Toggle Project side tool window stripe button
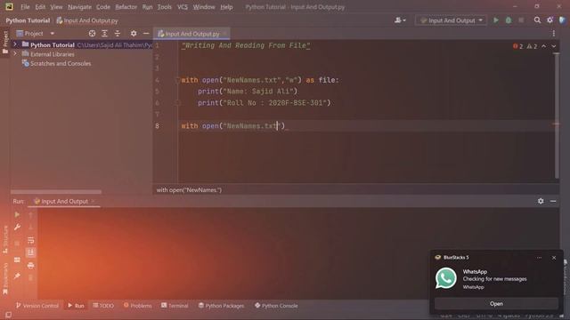 [x=5, y=43]
